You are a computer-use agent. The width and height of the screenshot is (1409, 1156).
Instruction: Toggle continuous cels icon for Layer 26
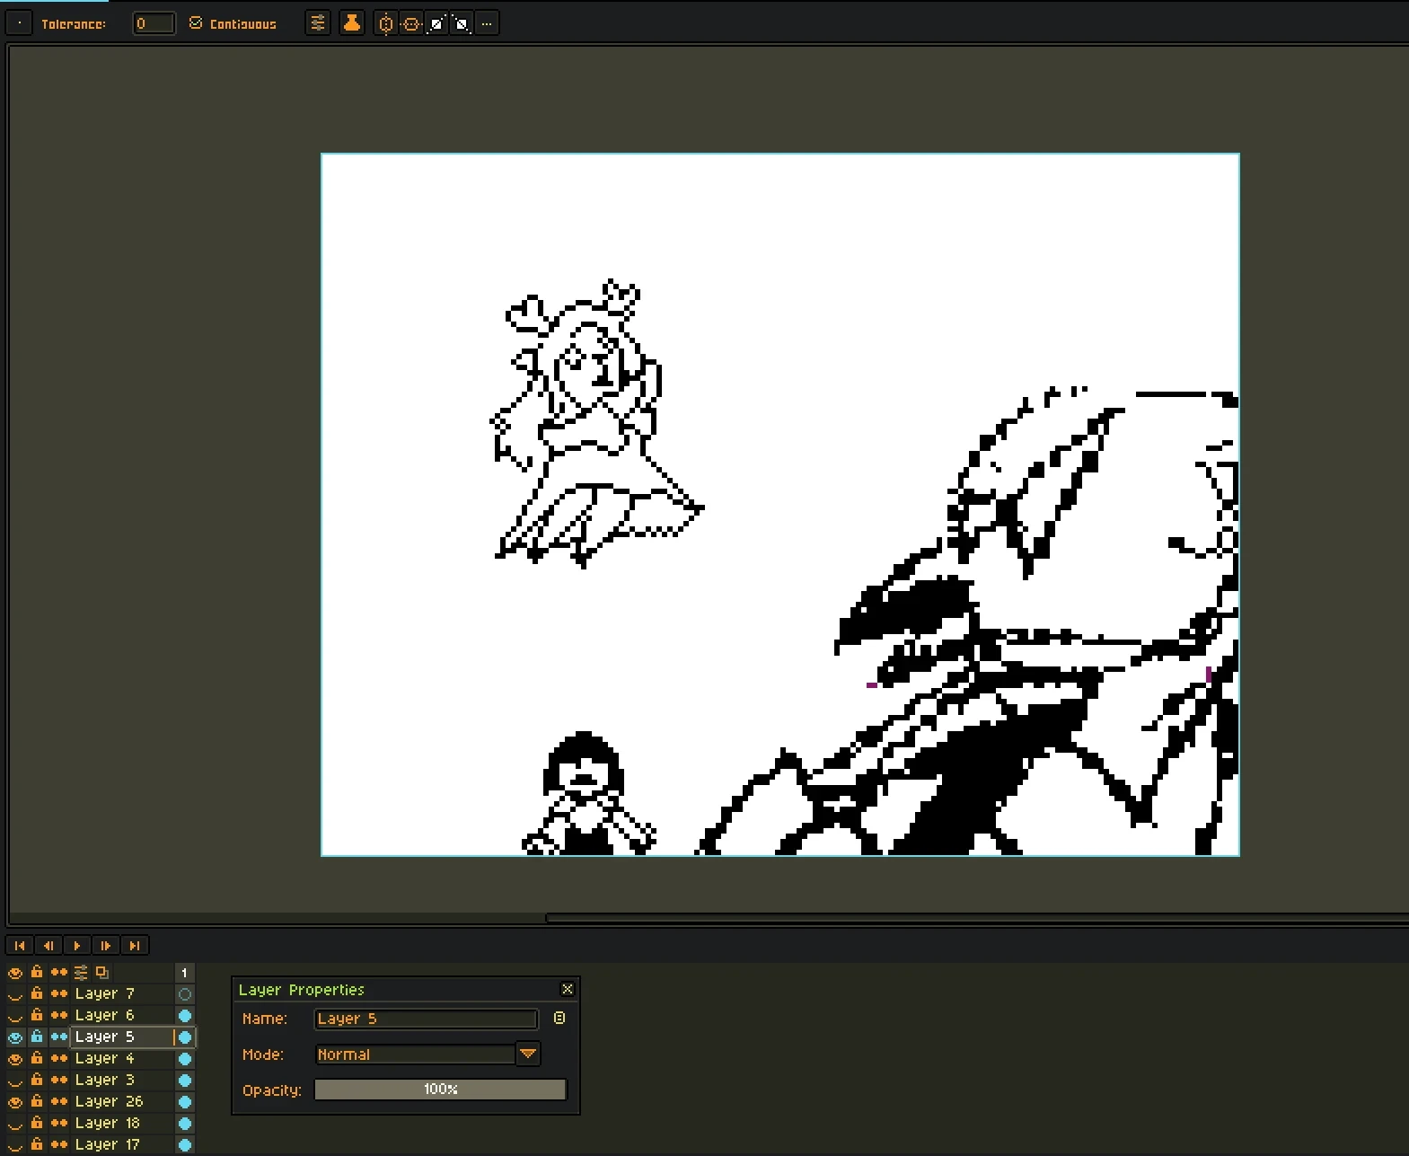[x=58, y=1101]
